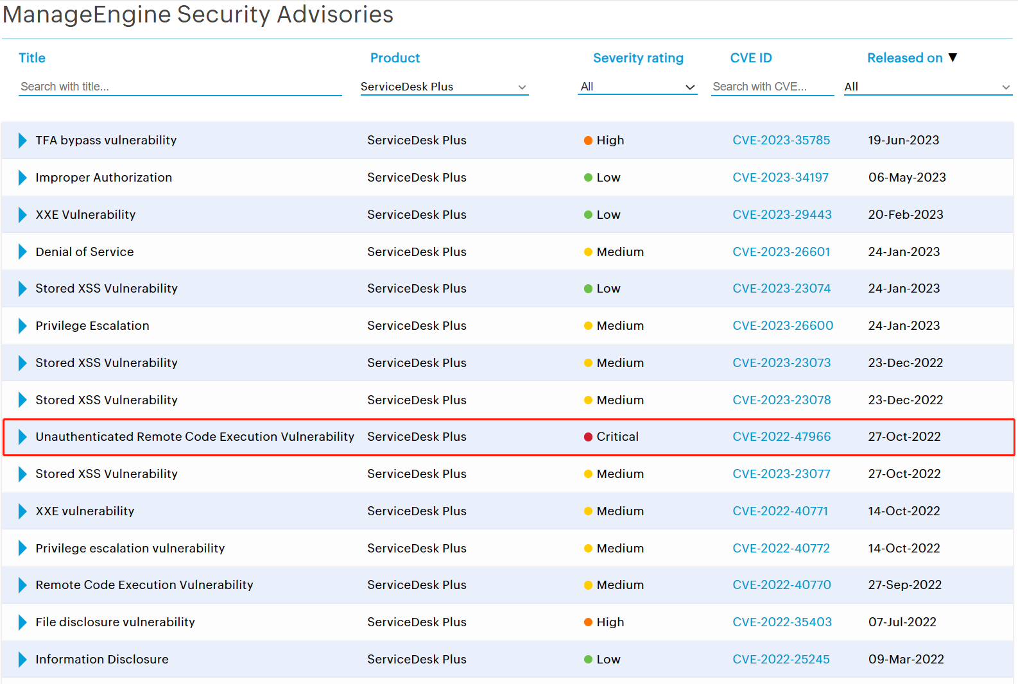Expand the Information Disclosure row
The height and width of the screenshot is (684, 1018).
(22, 660)
